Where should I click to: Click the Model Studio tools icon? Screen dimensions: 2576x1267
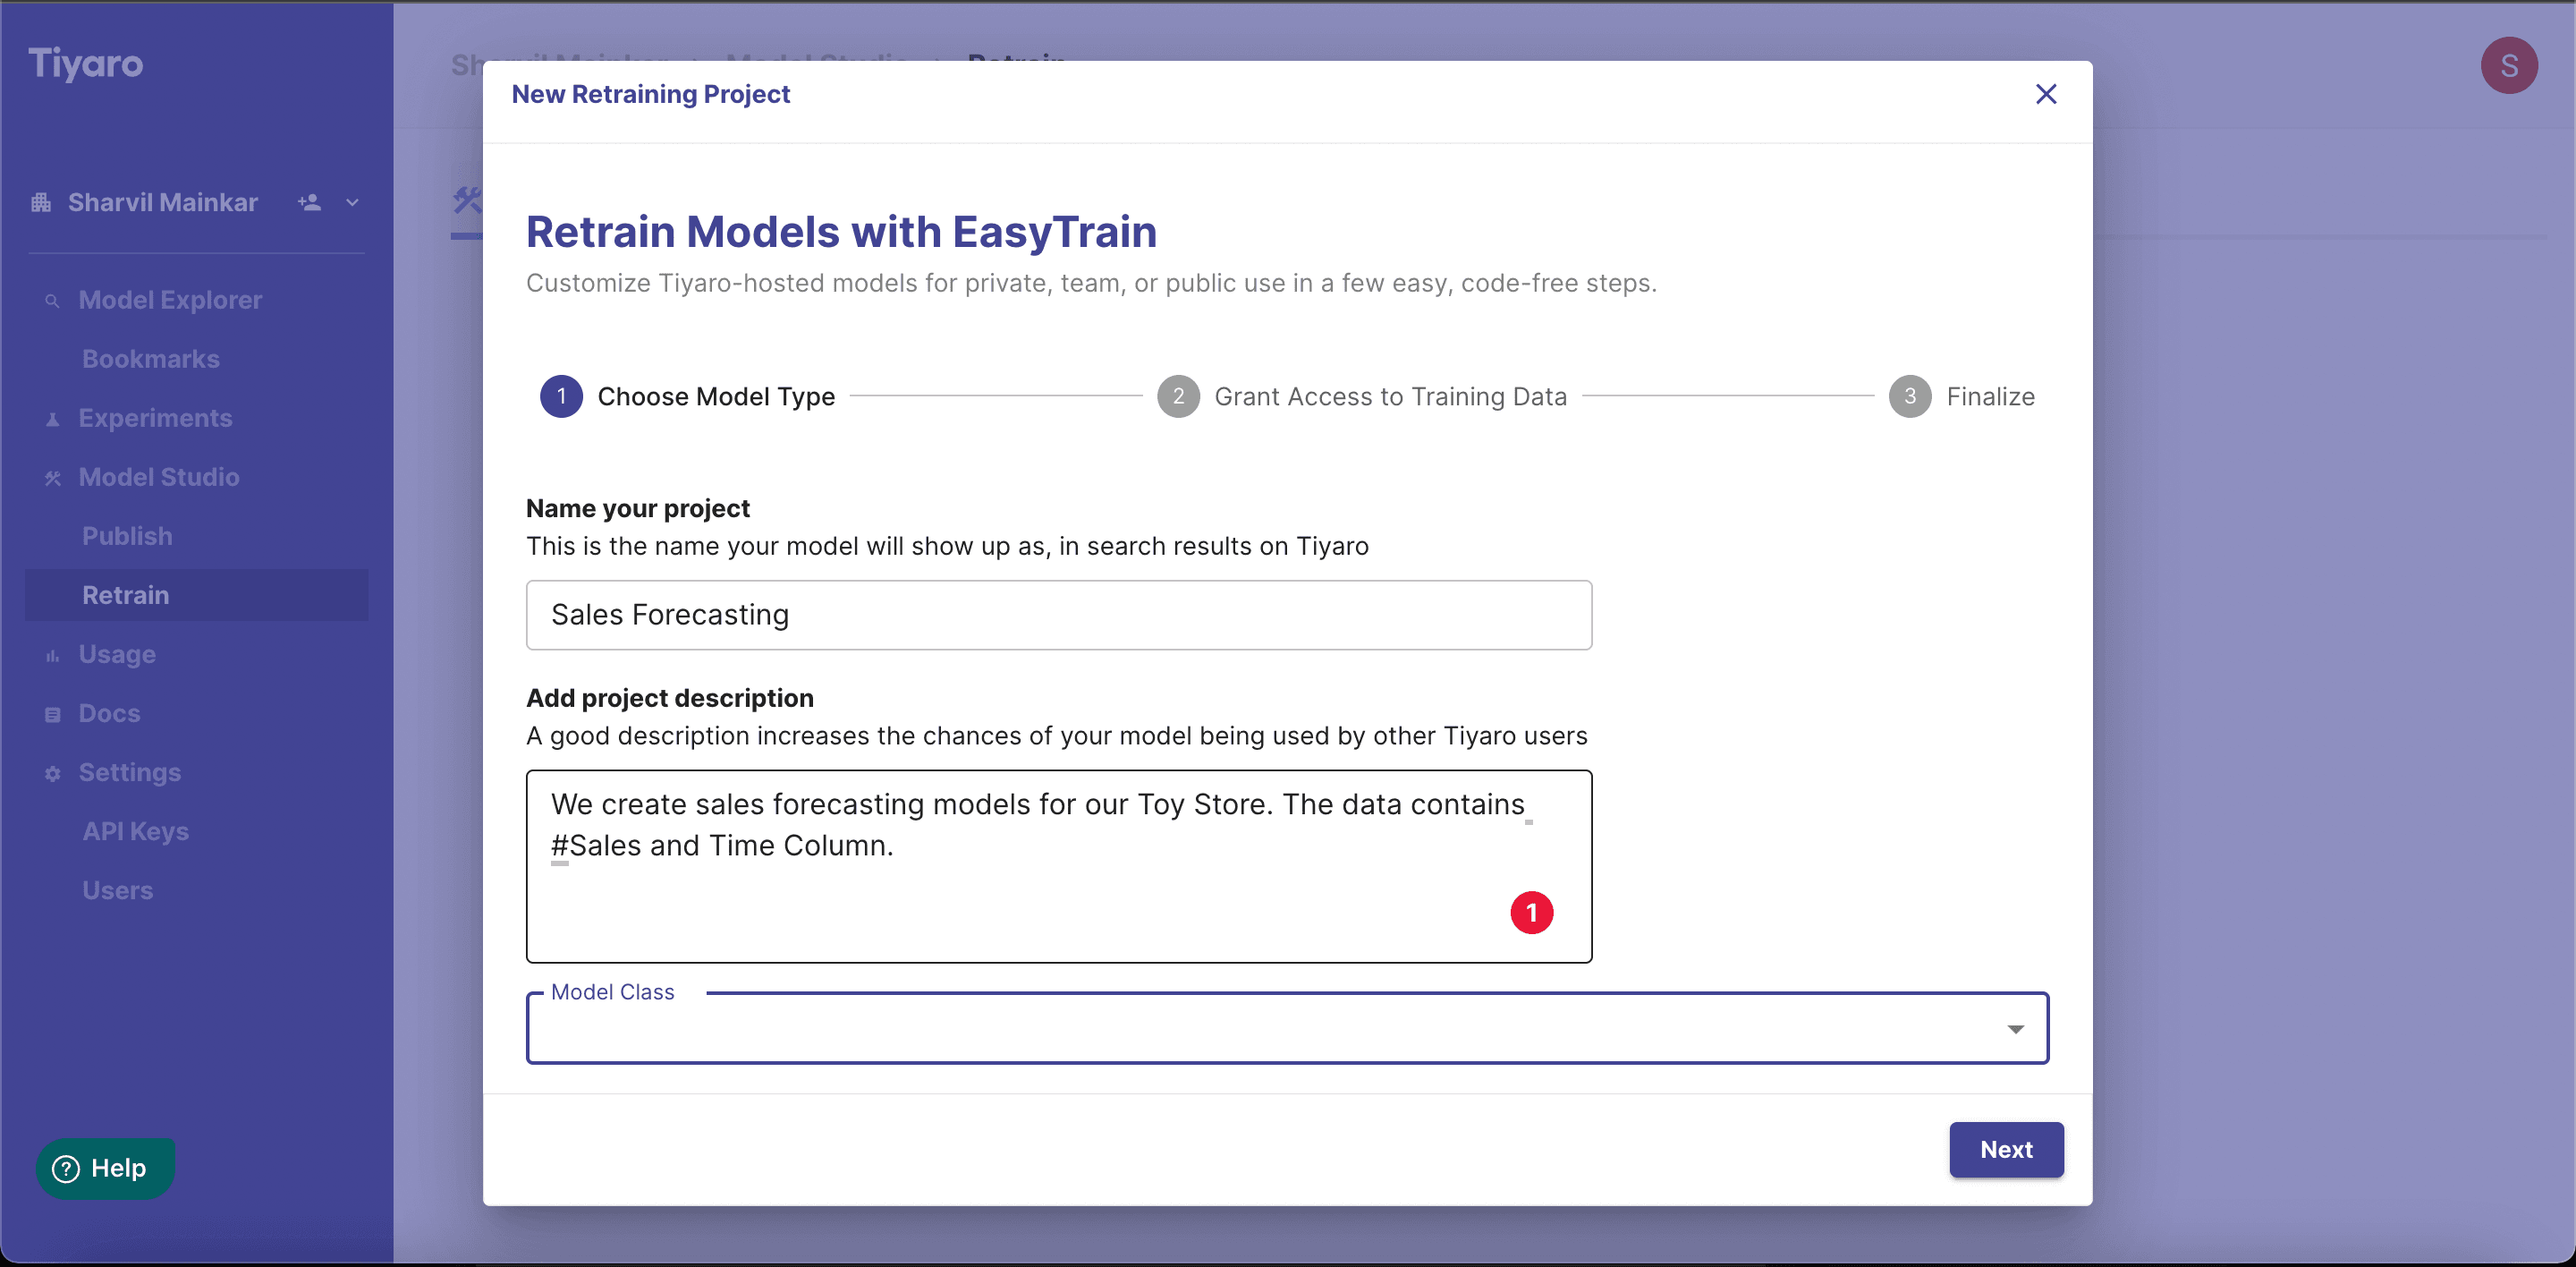[x=53, y=478]
